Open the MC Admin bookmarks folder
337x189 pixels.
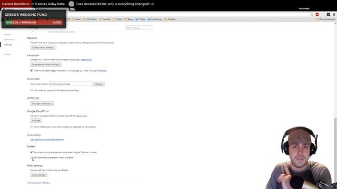(90, 19)
